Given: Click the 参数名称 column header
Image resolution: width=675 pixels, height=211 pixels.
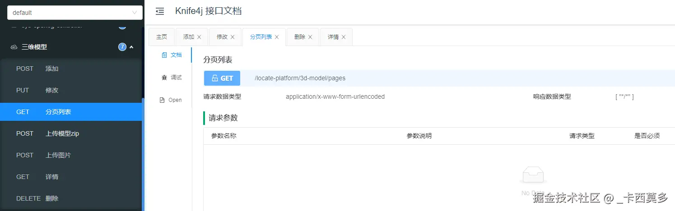Looking at the screenshot, I should pyautogui.click(x=223, y=136).
